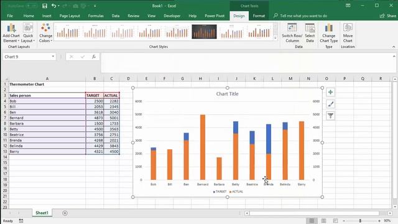Open the File tab

click(10, 16)
